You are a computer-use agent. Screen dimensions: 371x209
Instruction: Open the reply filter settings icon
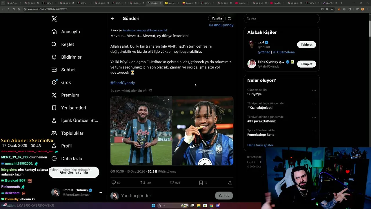pyautogui.click(x=230, y=18)
